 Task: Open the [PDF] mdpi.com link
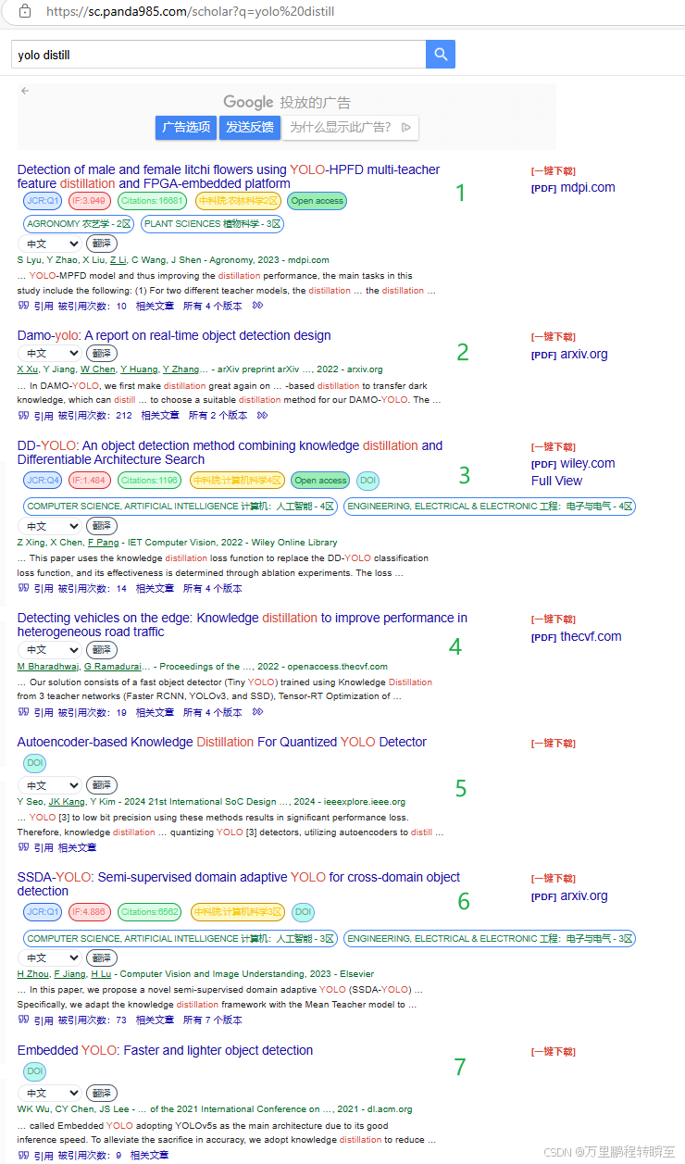pyautogui.click(x=573, y=187)
